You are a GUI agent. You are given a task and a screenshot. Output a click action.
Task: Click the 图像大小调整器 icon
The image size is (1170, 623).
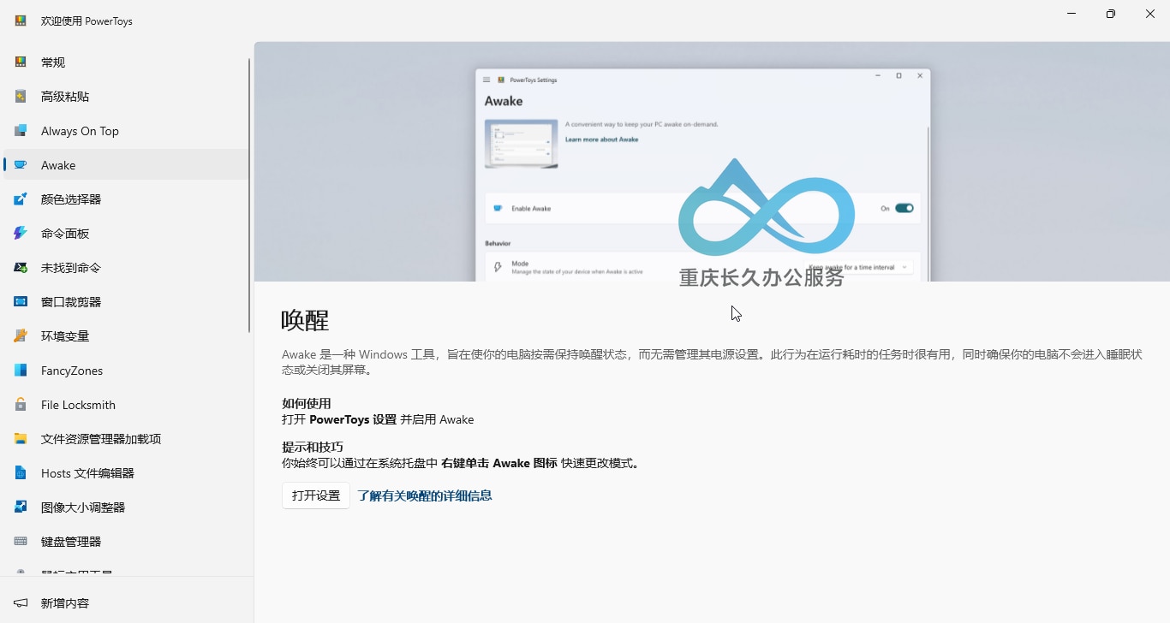(x=21, y=507)
